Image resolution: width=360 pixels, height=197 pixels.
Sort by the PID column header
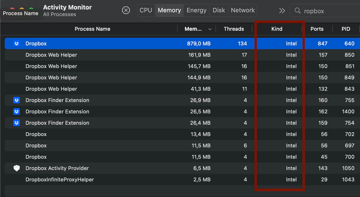[x=346, y=29]
